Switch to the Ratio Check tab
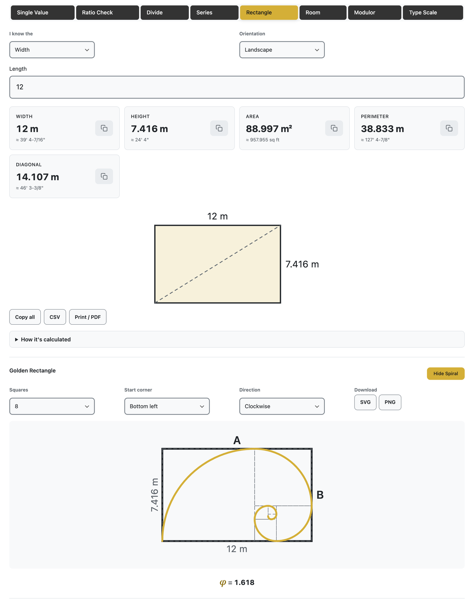The width and height of the screenshot is (474, 602). 108,12
